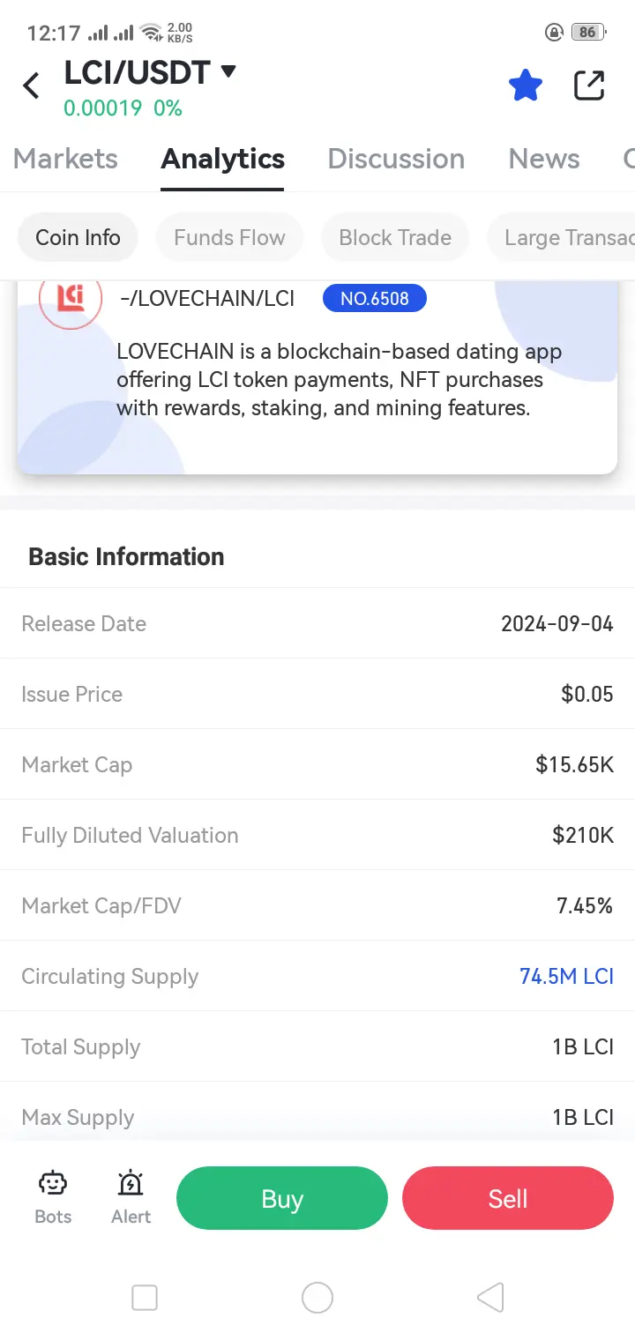Open the 74.5M LCI circulating supply link
The height and width of the screenshot is (1340, 635).
(x=566, y=976)
